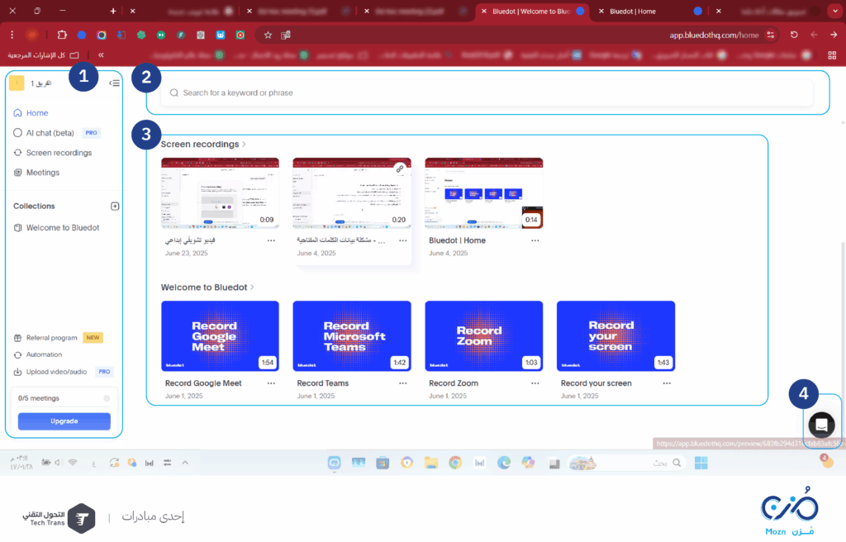Expand the Welcome to Bluedot section heading
This screenshot has height=542, width=846.
[x=207, y=288]
